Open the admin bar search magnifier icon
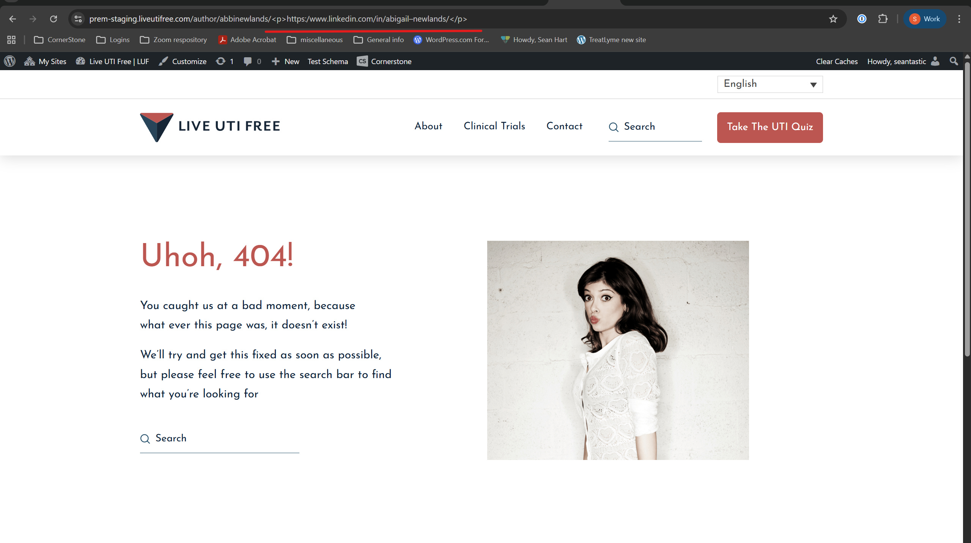 954,61
